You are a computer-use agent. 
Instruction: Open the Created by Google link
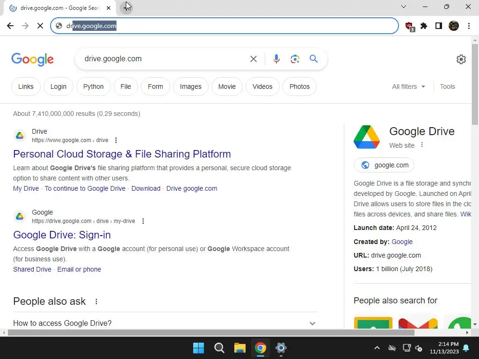point(402,242)
